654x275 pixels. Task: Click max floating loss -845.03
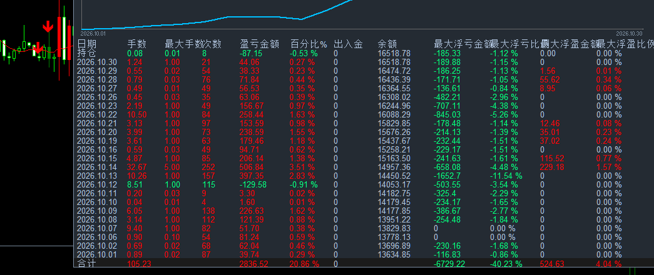click(x=447, y=114)
